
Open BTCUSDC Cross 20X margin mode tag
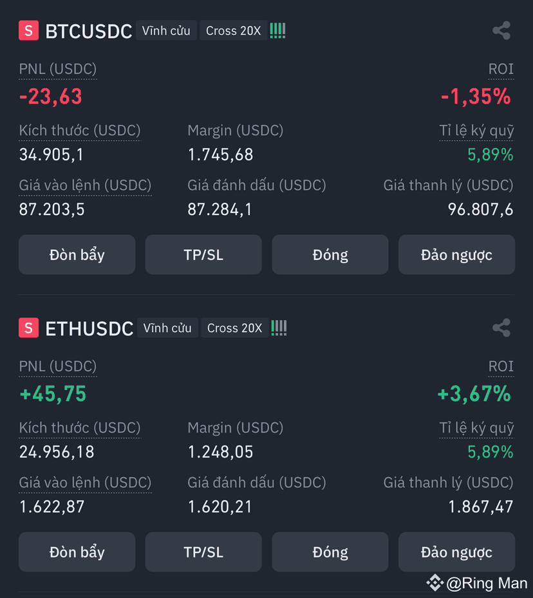[233, 30]
